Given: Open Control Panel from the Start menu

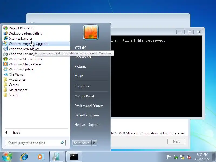Looking at the screenshot, I should 84,96.
